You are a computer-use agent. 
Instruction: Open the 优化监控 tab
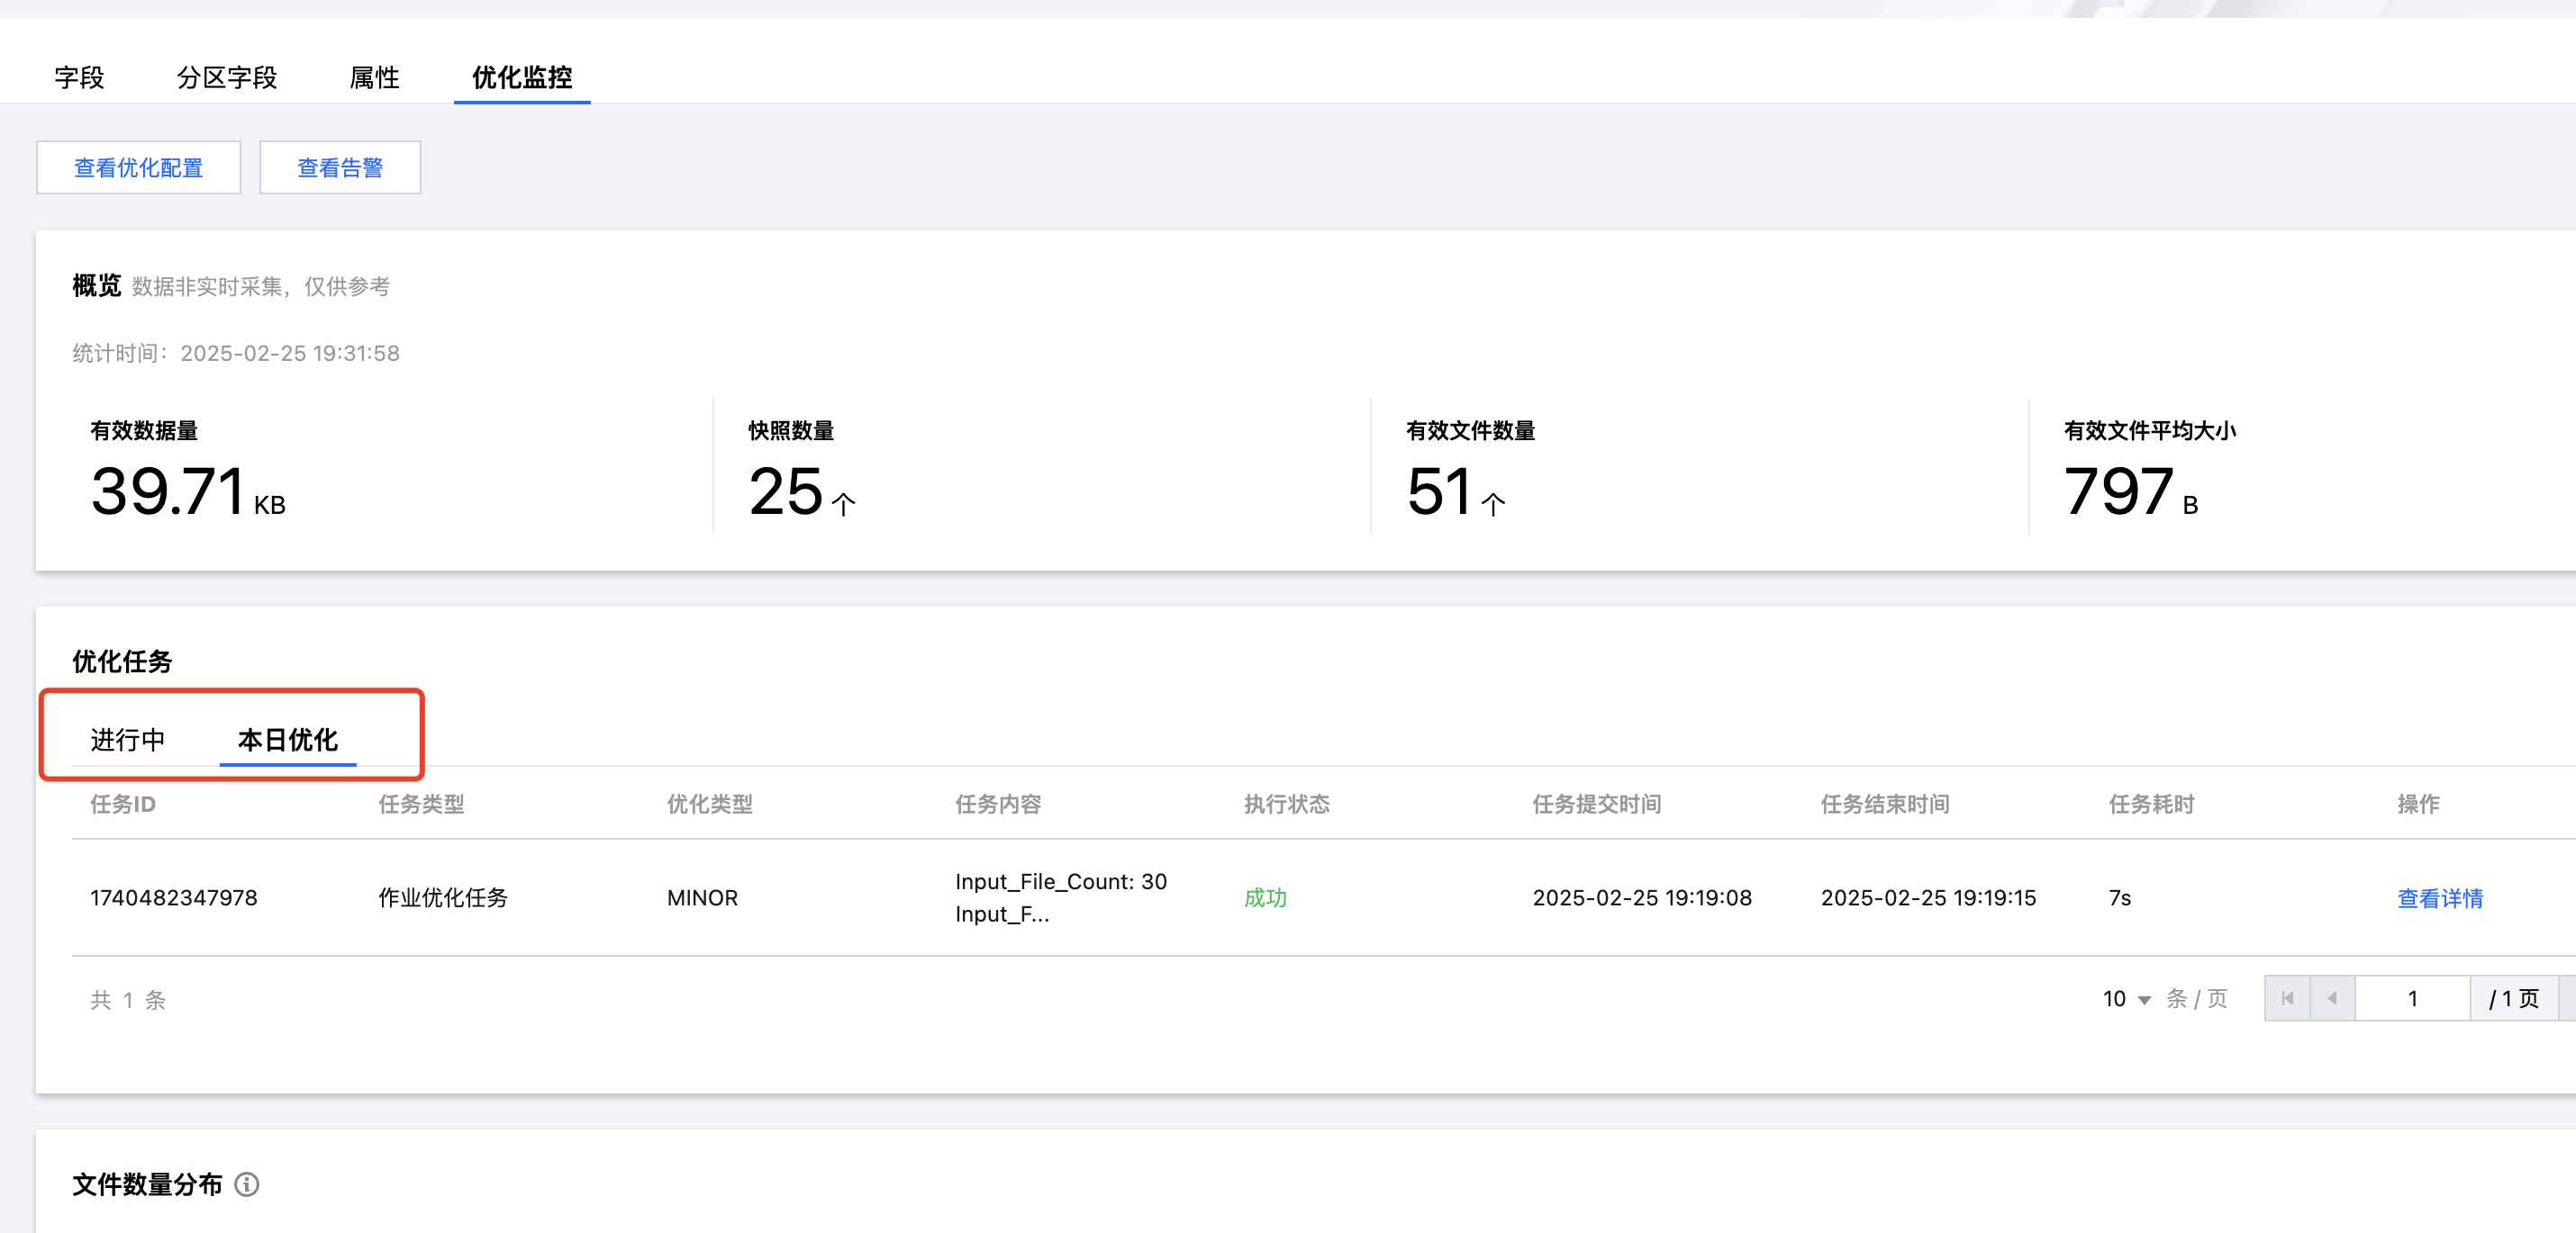point(522,76)
